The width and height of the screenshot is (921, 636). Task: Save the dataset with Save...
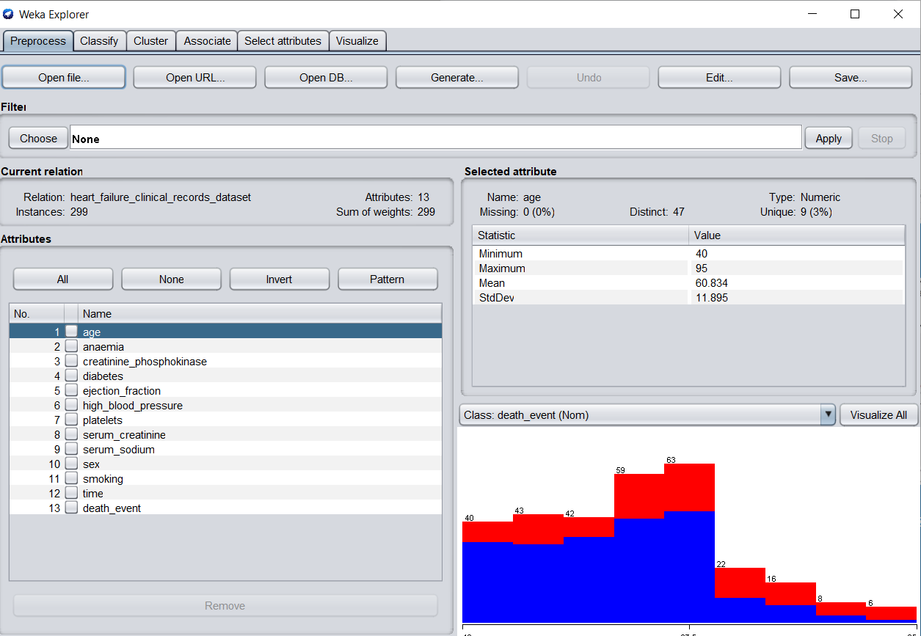(851, 77)
